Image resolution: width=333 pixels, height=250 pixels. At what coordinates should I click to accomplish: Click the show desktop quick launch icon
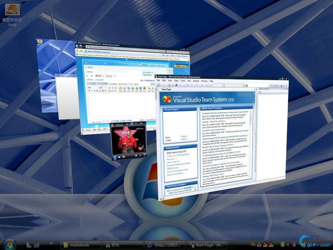click(36, 245)
